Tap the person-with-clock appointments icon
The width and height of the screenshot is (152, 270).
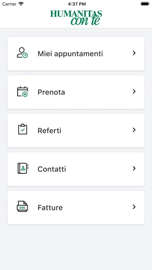pyautogui.click(x=22, y=53)
